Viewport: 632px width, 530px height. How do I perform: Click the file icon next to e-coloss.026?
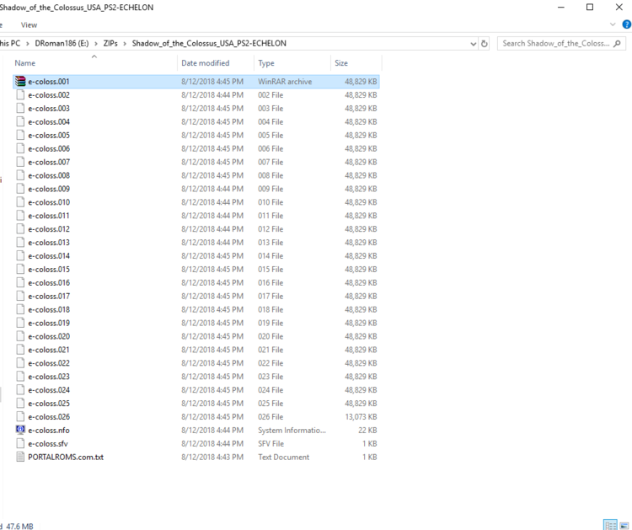(x=20, y=417)
